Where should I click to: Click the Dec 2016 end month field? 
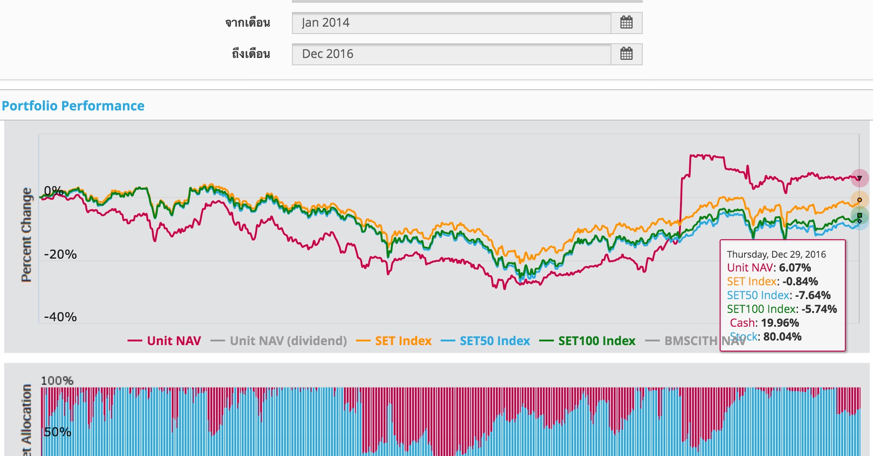[x=451, y=54]
